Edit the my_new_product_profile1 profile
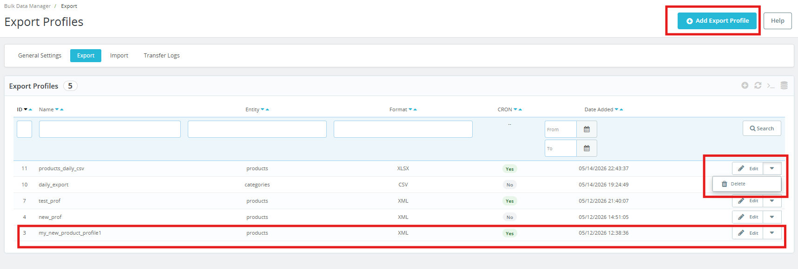798x269 pixels. (x=748, y=233)
